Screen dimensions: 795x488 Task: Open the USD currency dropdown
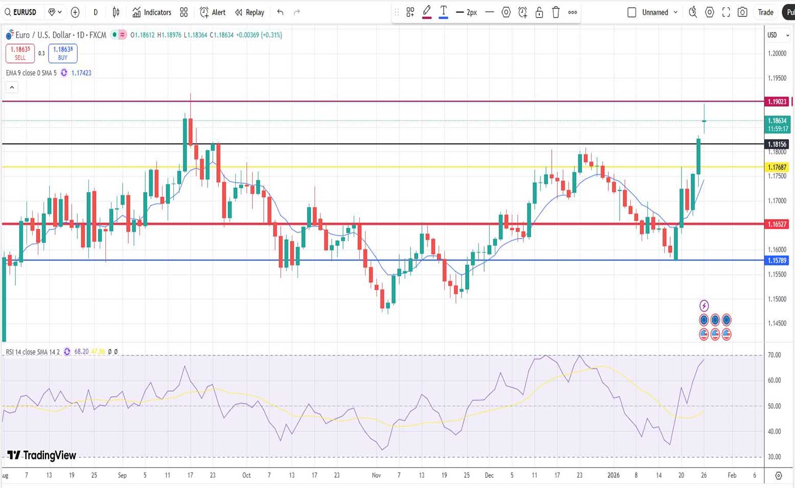click(778, 35)
